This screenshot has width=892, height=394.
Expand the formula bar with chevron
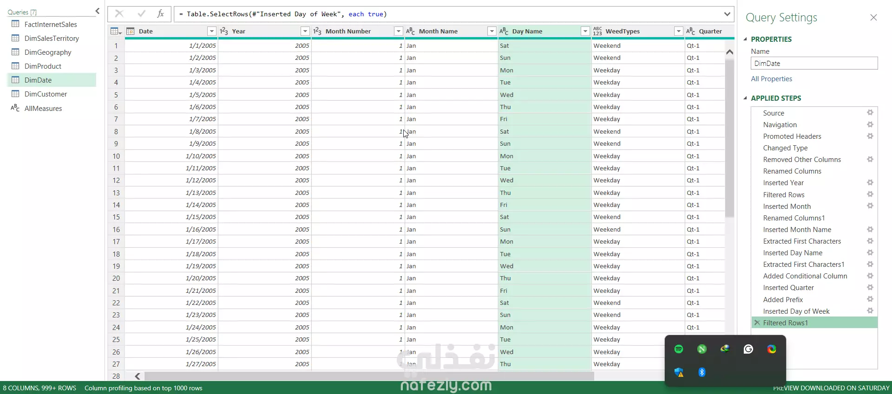(x=727, y=14)
